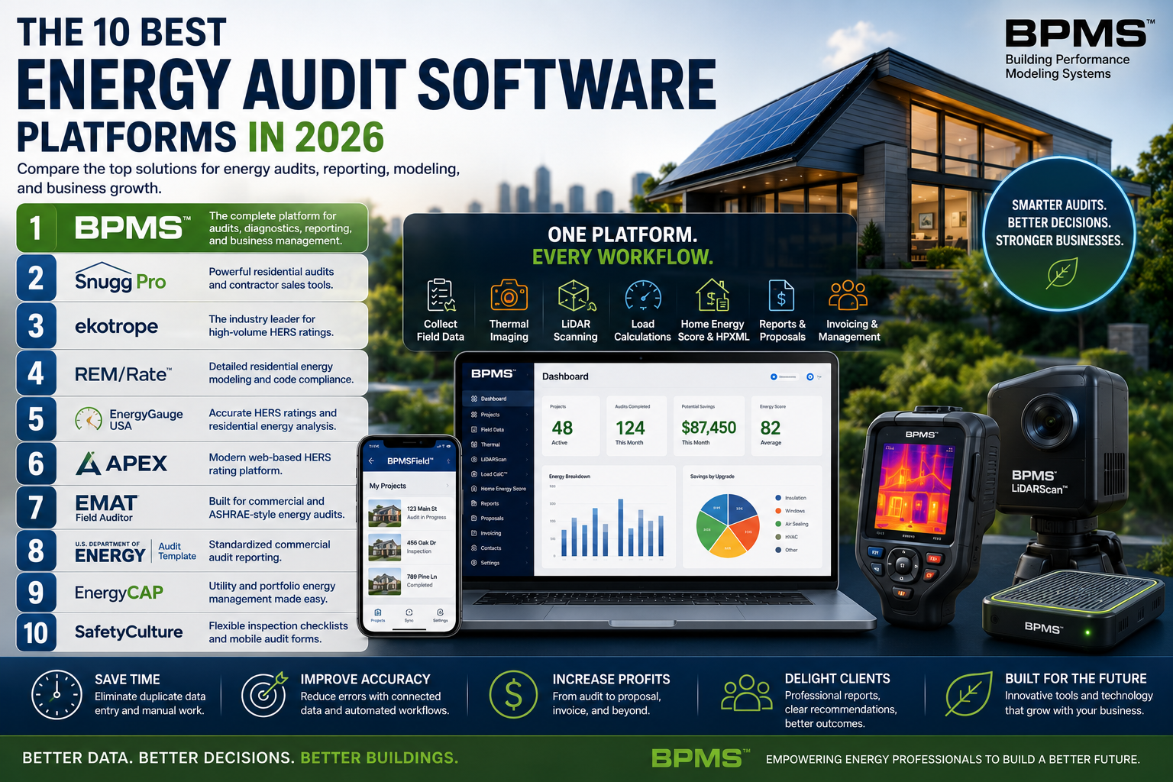Open the 789 Pine Ln house thumbnail

385,581
